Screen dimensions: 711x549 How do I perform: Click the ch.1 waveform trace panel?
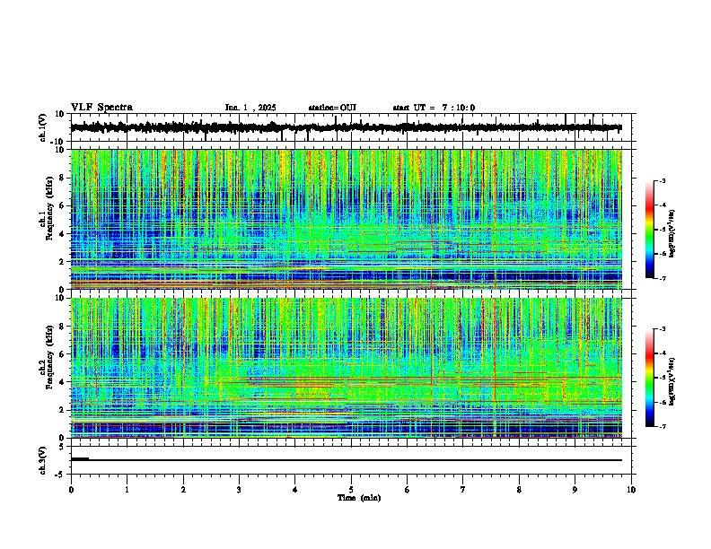pos(351,127)
